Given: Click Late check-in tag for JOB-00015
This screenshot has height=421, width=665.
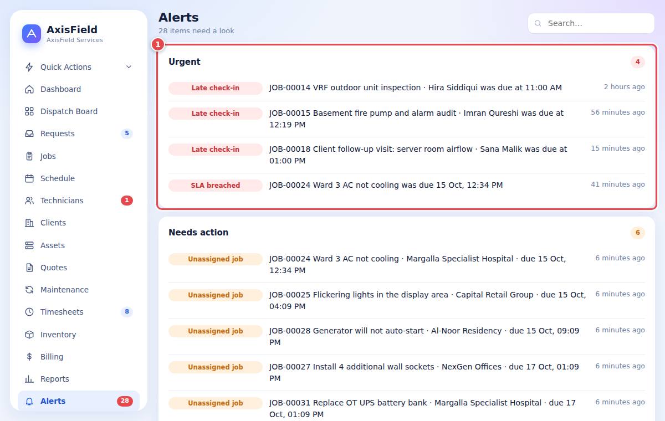Looking at the screenshot, I should tap(216, 114).
